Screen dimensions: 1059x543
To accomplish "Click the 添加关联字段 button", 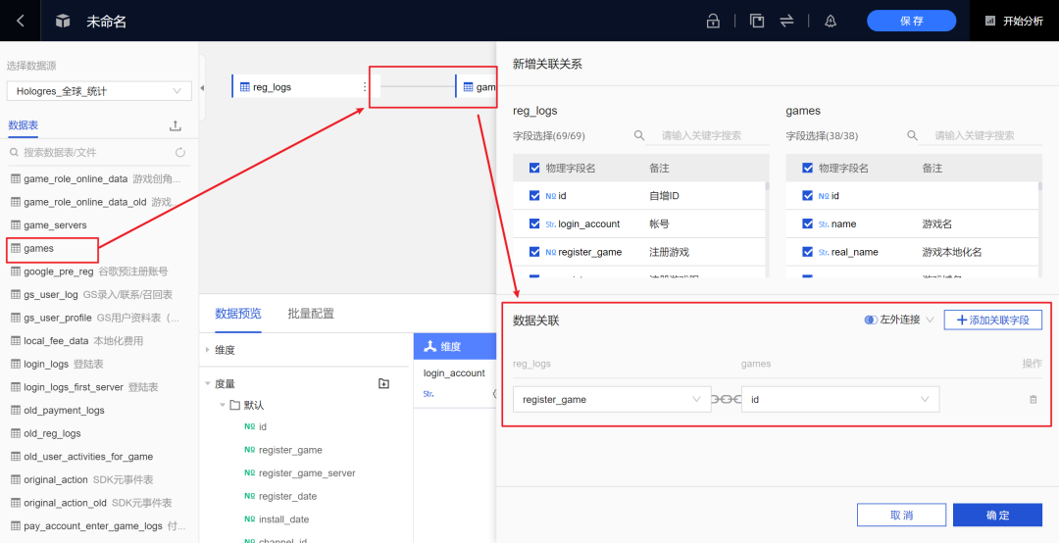I will pyautogui.click(x=992, y=320).
